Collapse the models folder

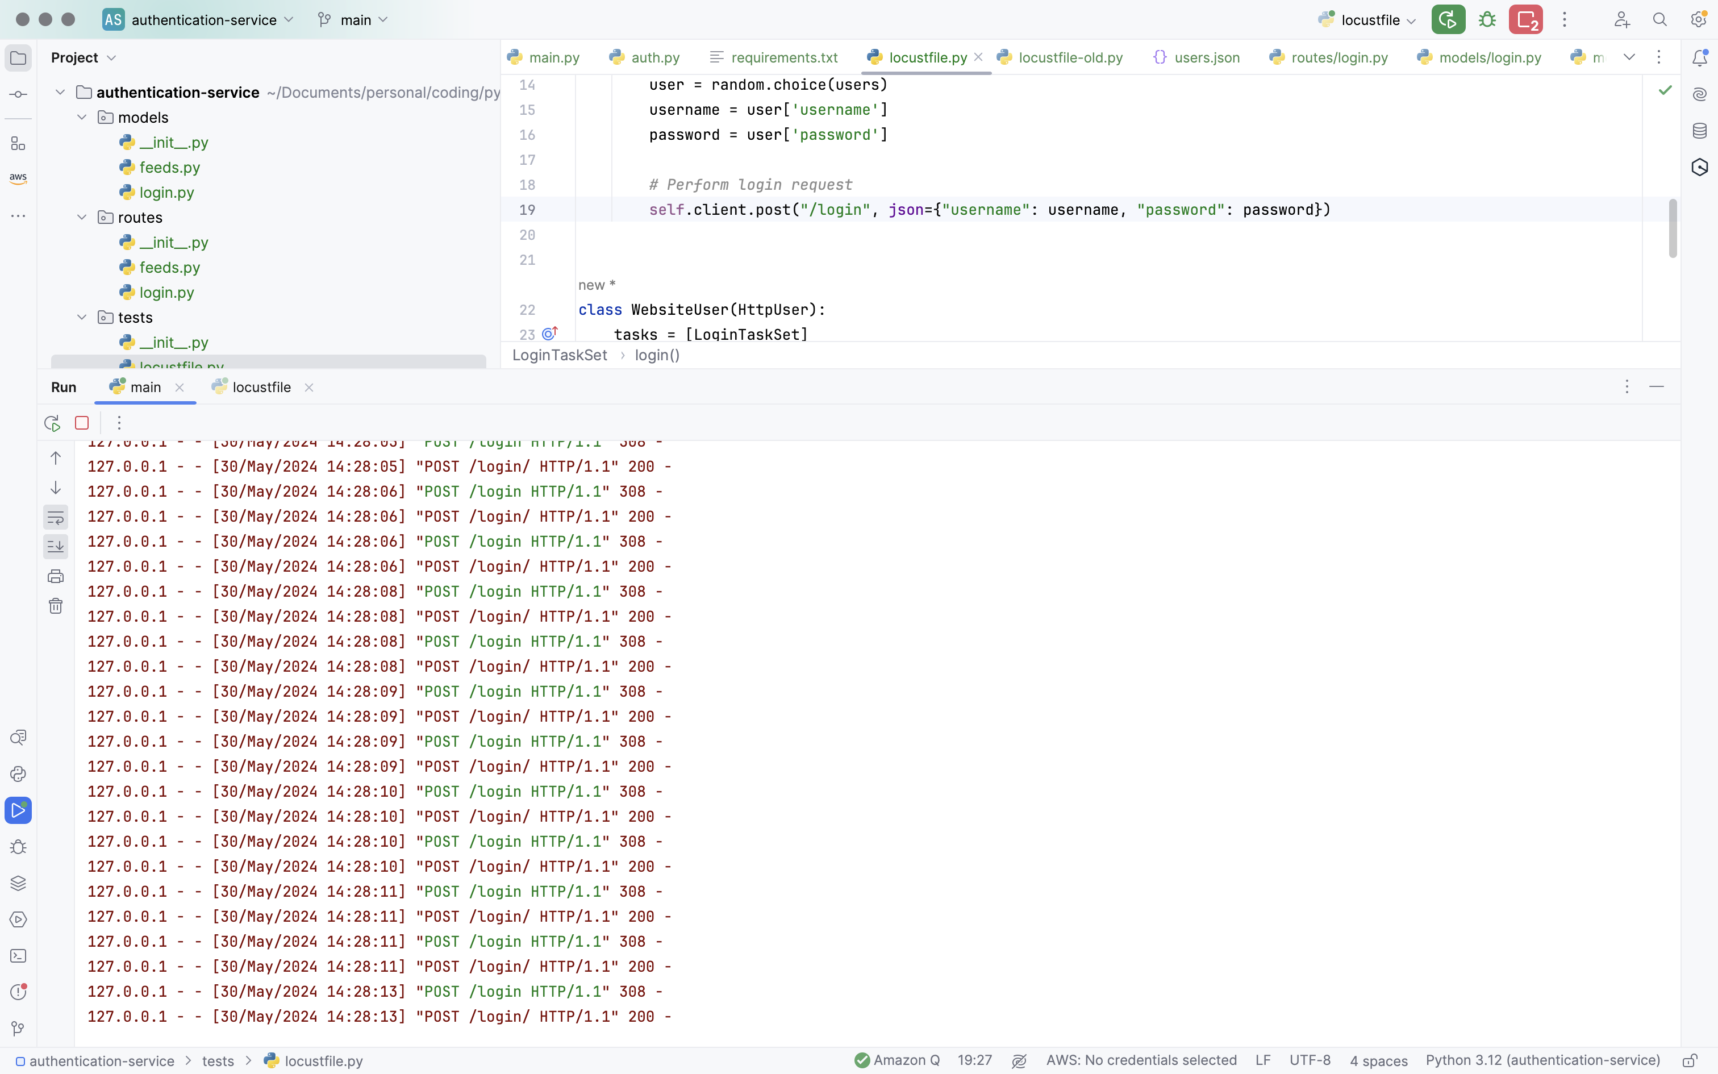click(82, 117)
